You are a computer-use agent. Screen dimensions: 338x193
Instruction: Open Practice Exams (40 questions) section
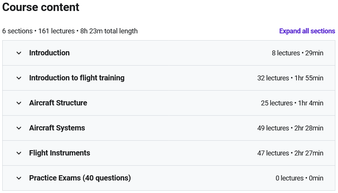click(x=80, y=178)
